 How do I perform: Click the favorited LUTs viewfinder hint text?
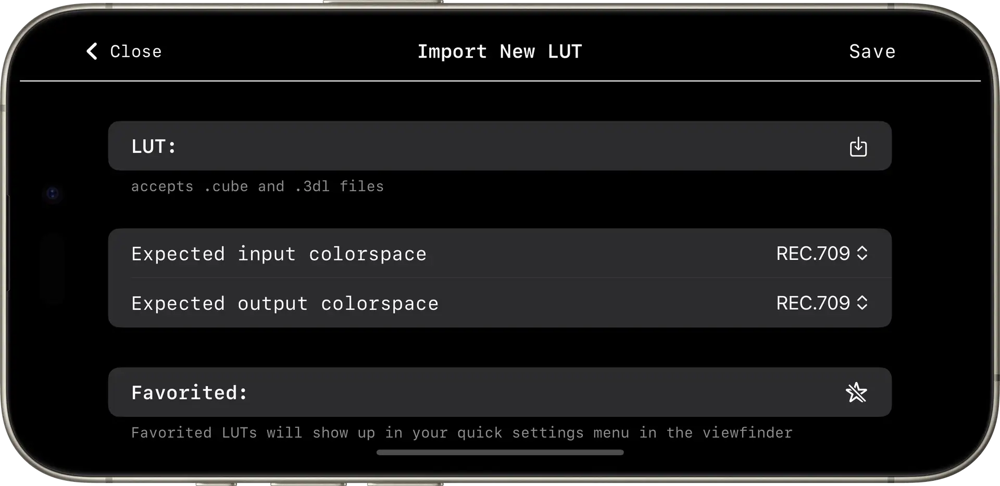click(x=461, y=433)
